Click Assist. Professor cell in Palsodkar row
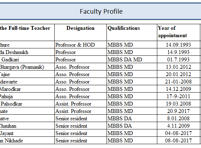Viewport: 201px width, 148px height. (80, 104)
